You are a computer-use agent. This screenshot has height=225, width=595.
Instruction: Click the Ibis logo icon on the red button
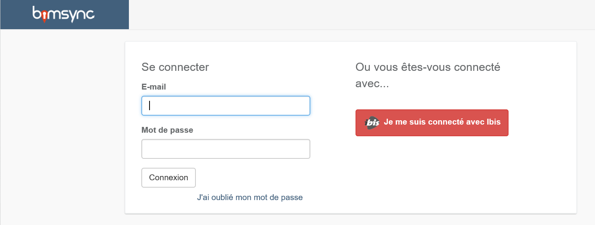tap(372, 123)
